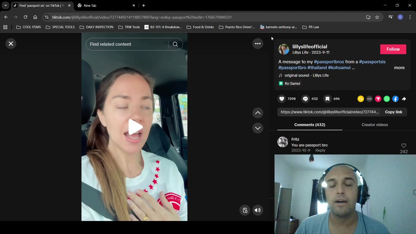Reply to Fritz's comment
Screen dimensions: 416x234
320,150
